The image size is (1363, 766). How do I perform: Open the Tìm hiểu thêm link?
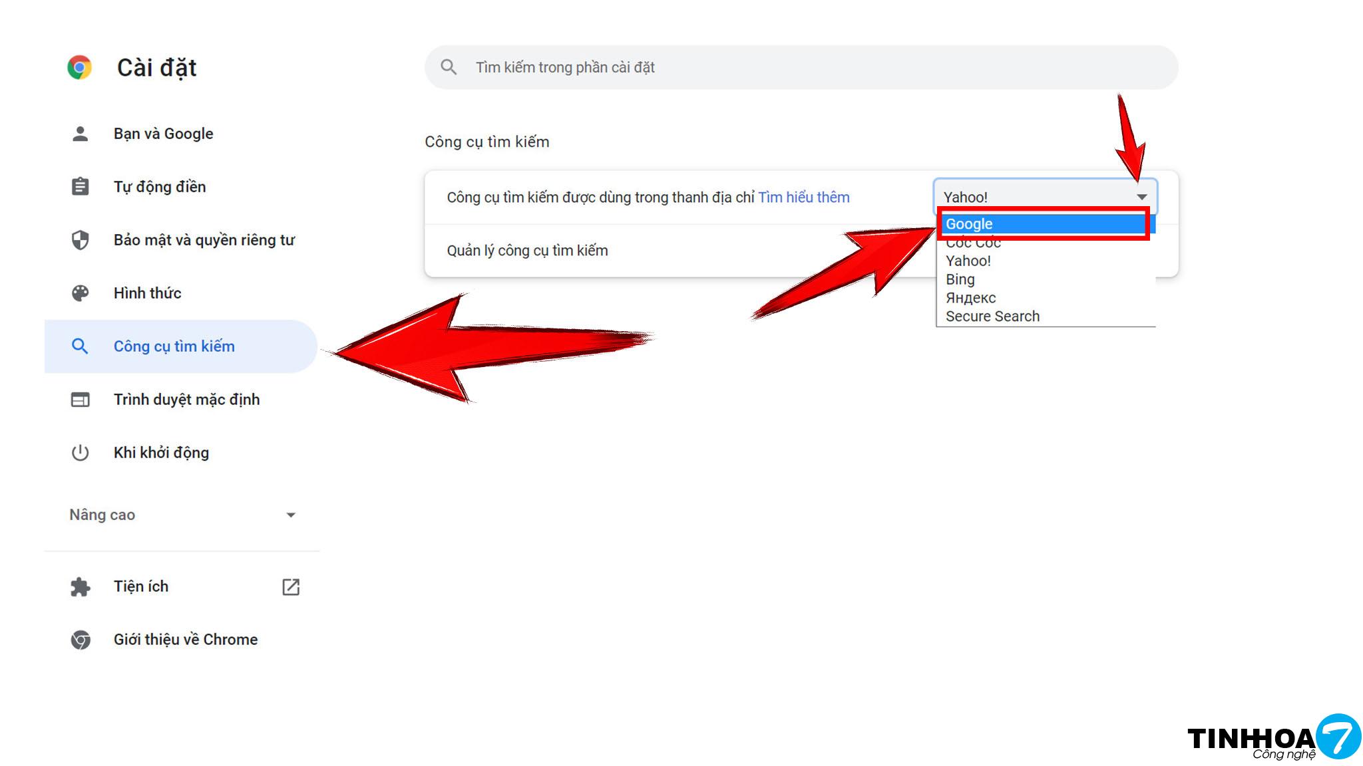[803, 197]
